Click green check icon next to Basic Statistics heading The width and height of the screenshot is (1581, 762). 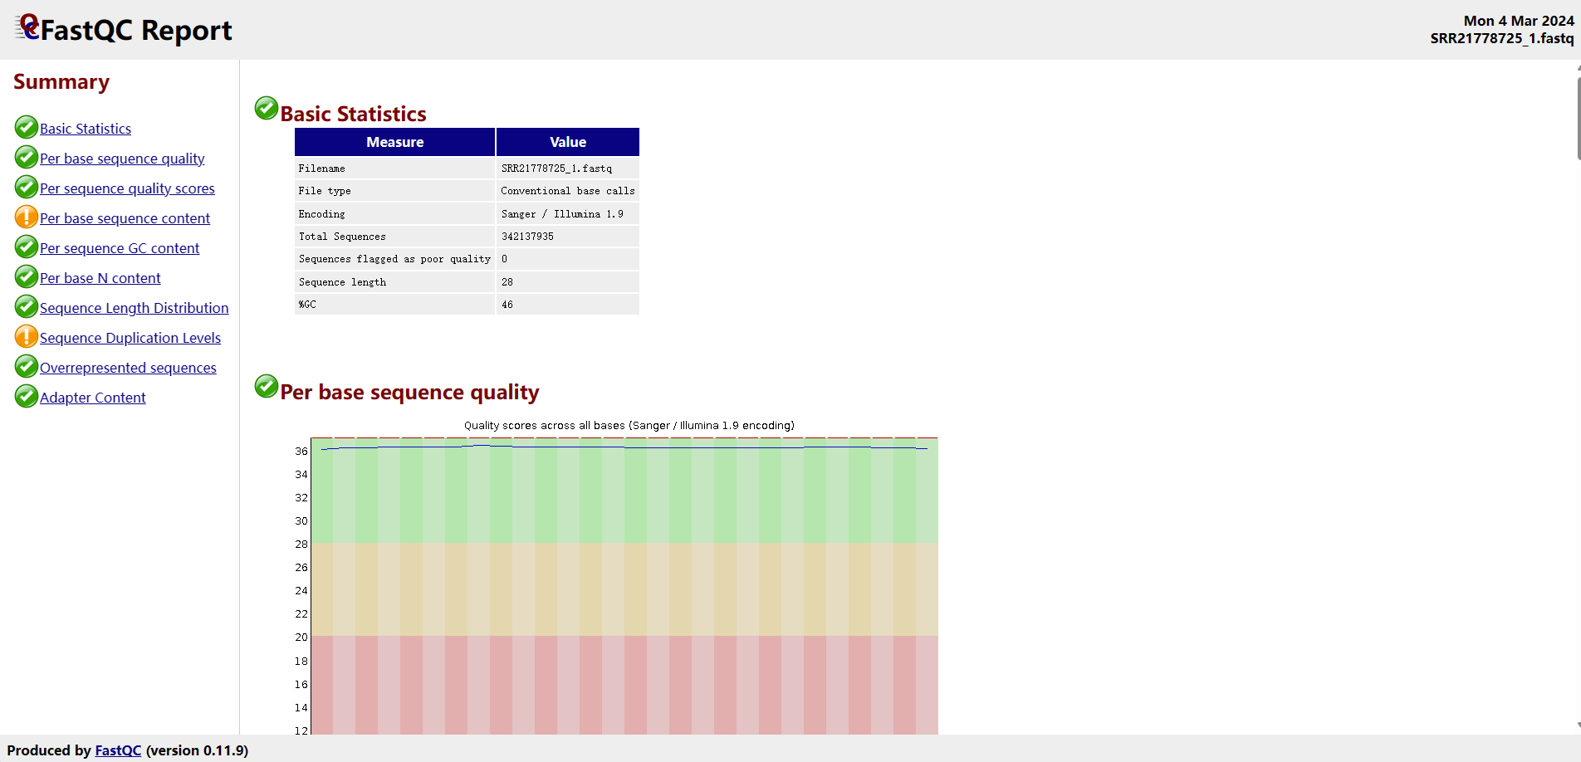[267, 108]
